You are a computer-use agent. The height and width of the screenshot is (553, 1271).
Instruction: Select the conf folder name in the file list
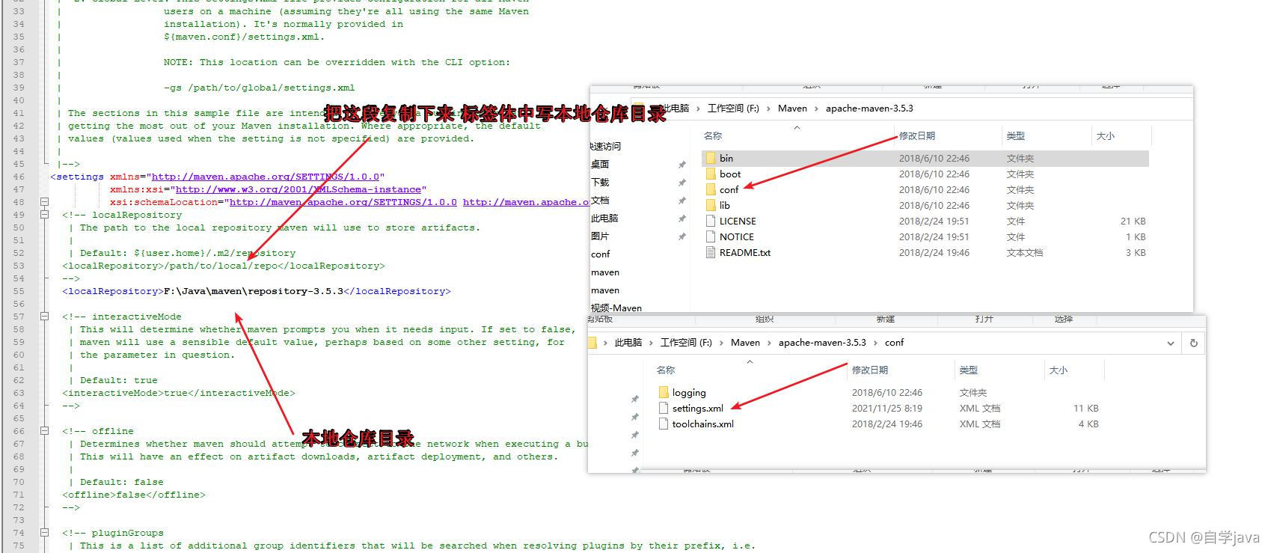[x=729, y=189]
